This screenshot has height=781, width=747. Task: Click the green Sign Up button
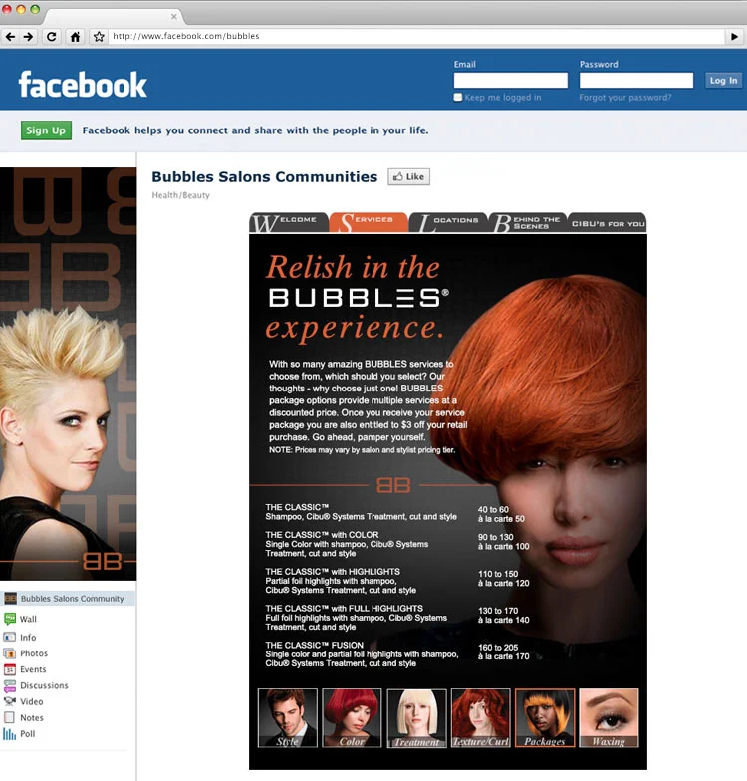(x=46, y=130)
